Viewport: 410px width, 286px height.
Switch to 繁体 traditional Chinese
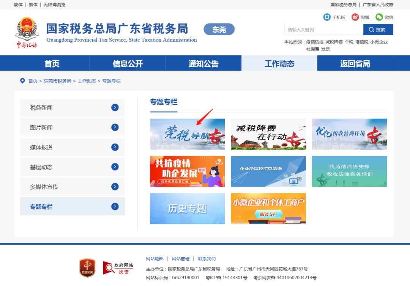tap(33, 5)
